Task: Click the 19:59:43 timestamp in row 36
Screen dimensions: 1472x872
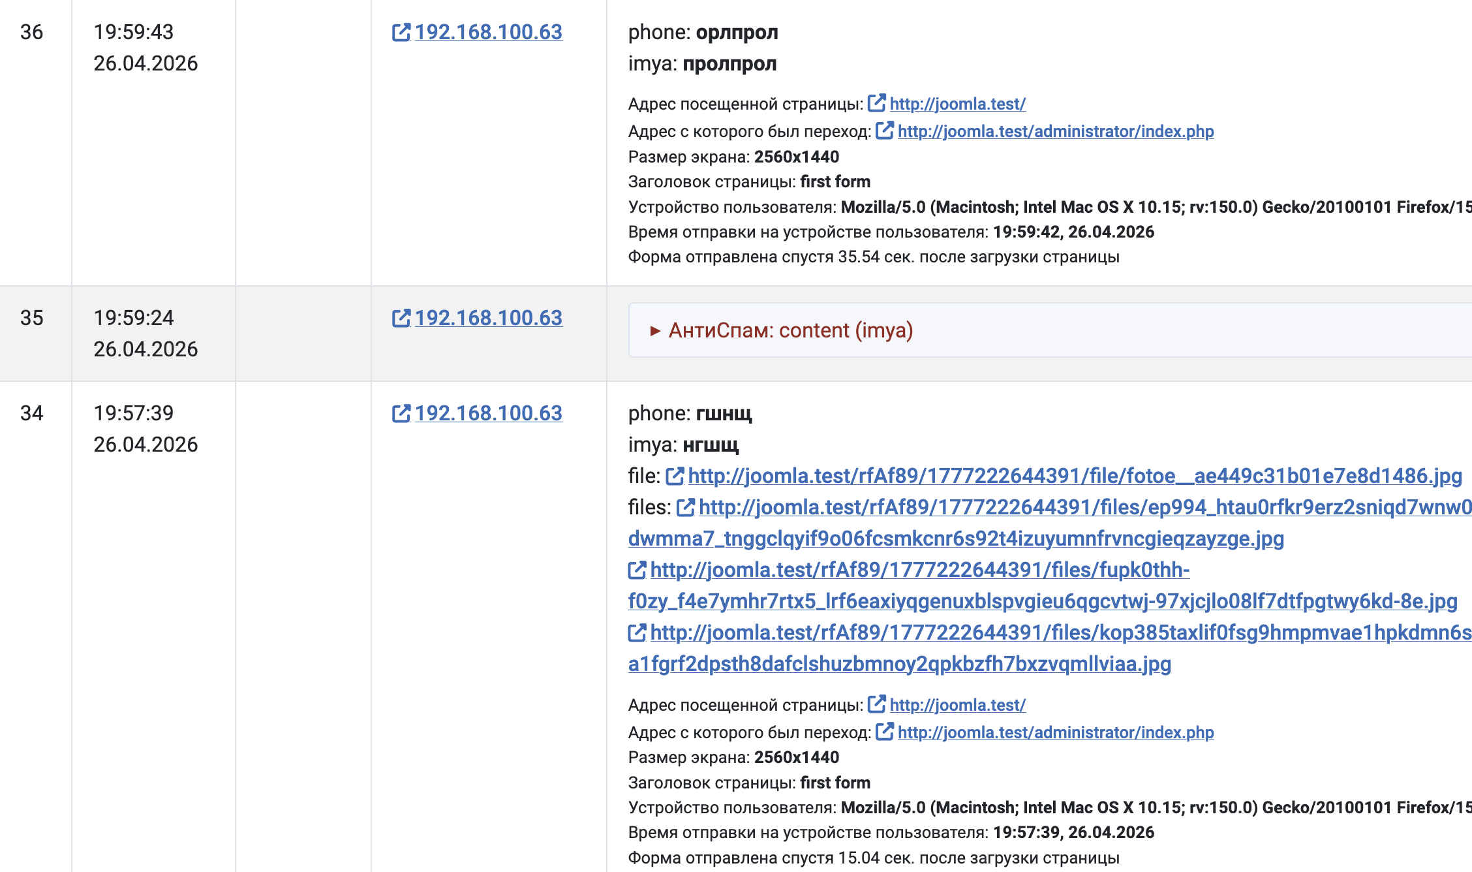Action: (x=134, y=33)
